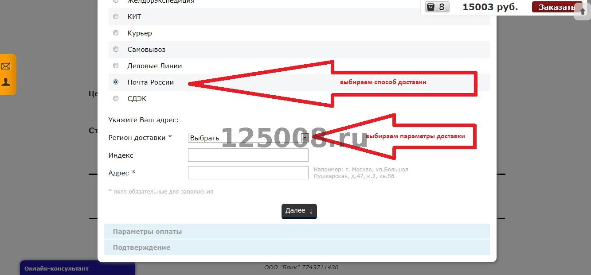Open the Регион доставки dropdown
The image size is (591, 275).
(x=248, y=138)
